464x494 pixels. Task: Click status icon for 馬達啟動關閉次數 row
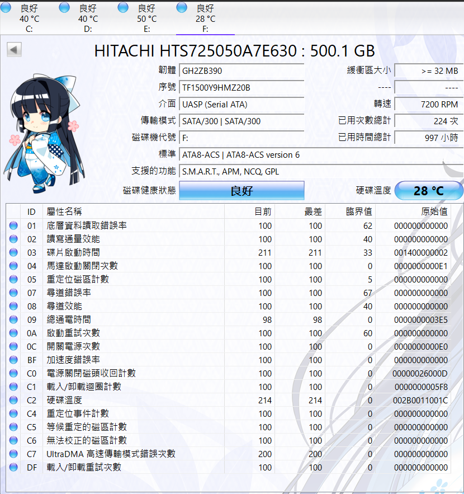13,266
